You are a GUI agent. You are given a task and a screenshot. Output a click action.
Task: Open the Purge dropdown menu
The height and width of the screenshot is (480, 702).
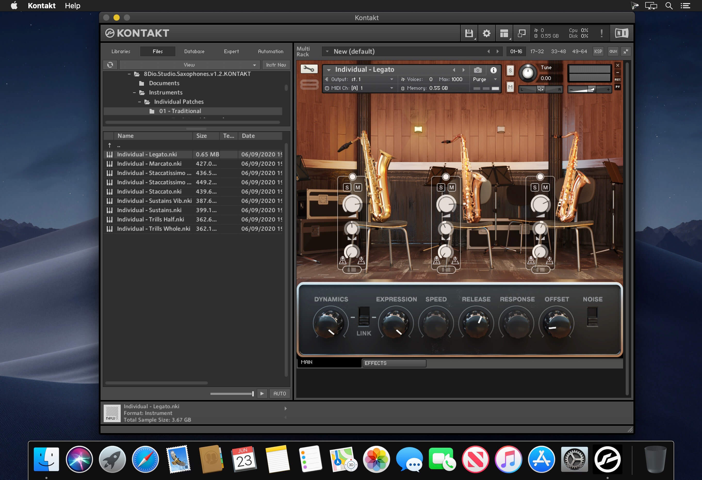click(x=485, y=79)
